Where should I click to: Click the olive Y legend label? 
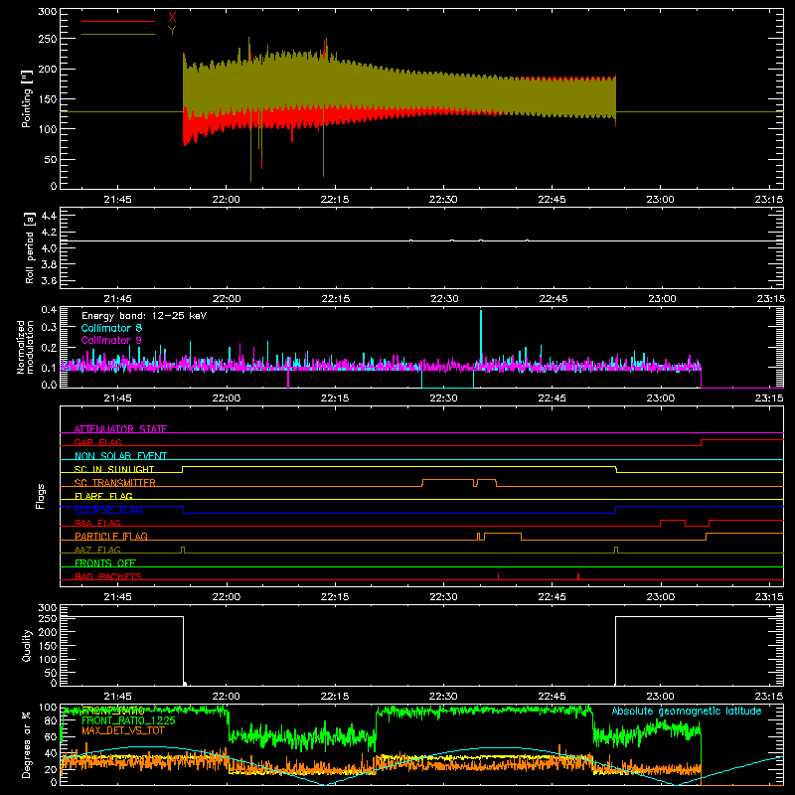(172, 31)
